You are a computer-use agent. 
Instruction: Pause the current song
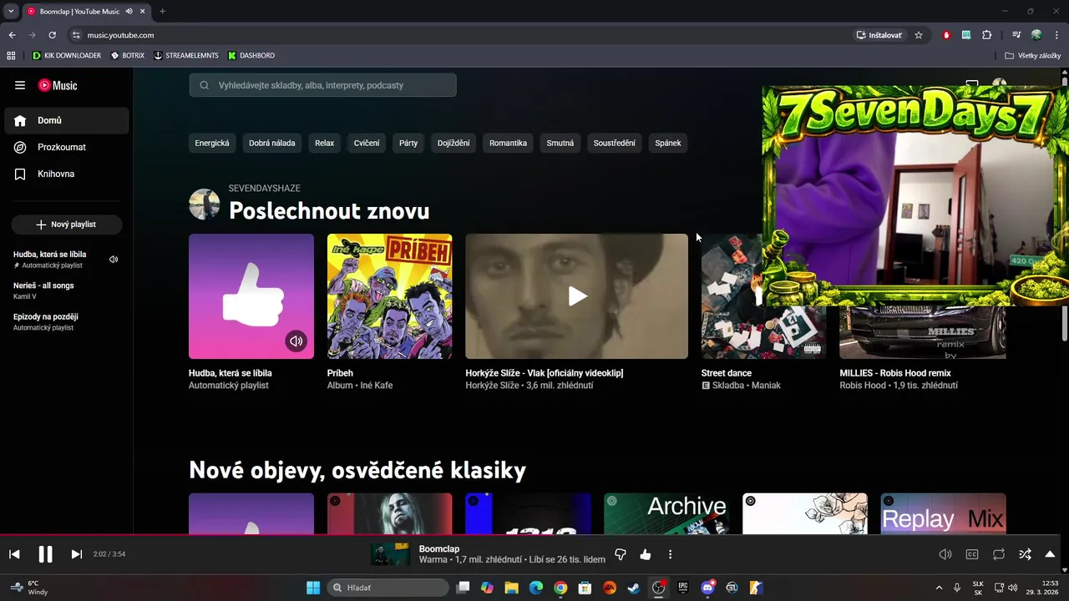point(45,554)
